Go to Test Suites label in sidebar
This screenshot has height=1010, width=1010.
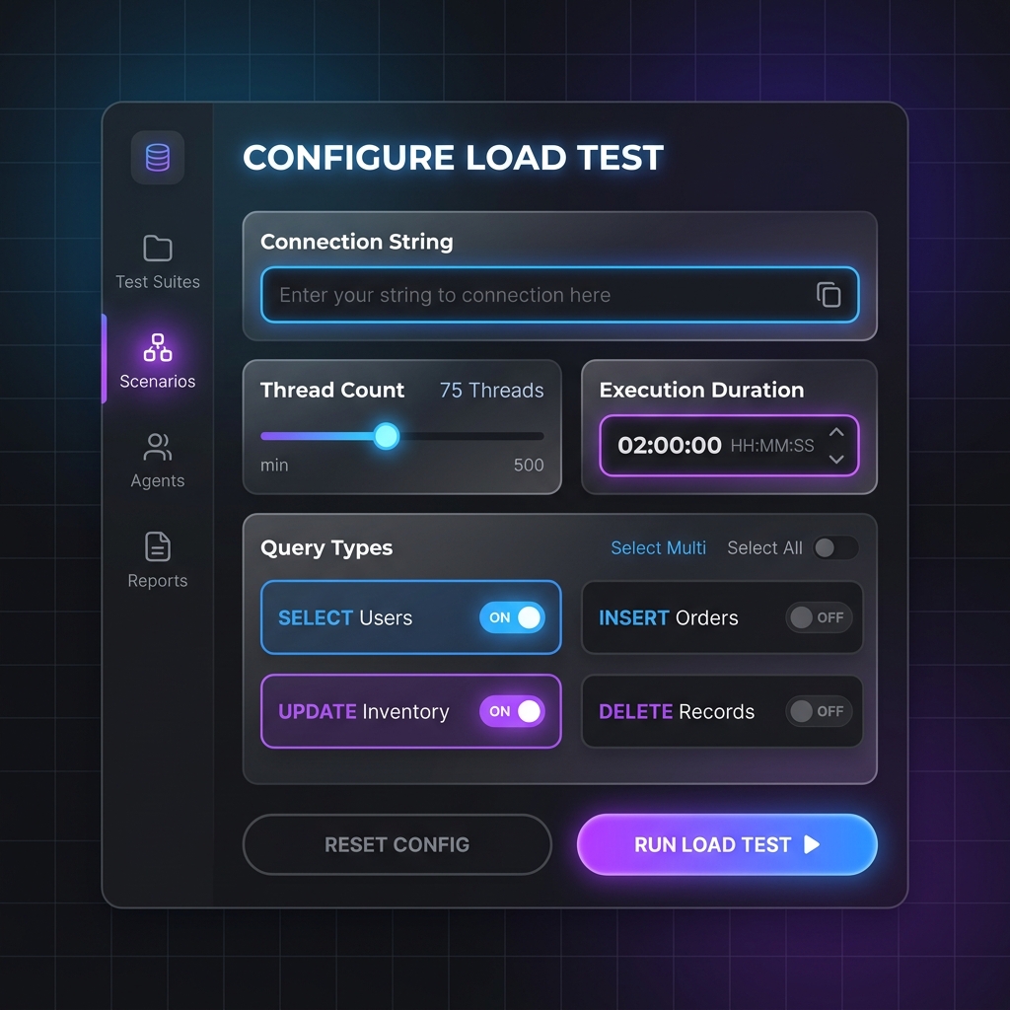(158, 282)
